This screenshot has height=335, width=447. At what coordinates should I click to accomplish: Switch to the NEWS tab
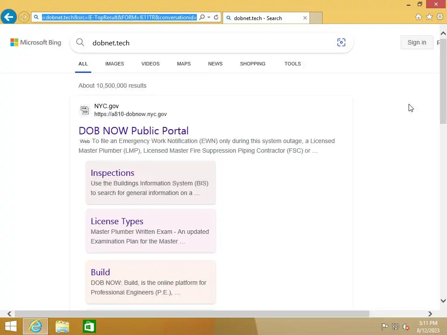point(215,64)
